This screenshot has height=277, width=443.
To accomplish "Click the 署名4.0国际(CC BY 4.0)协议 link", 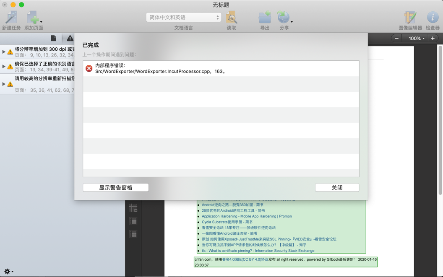I will [245, 259].
